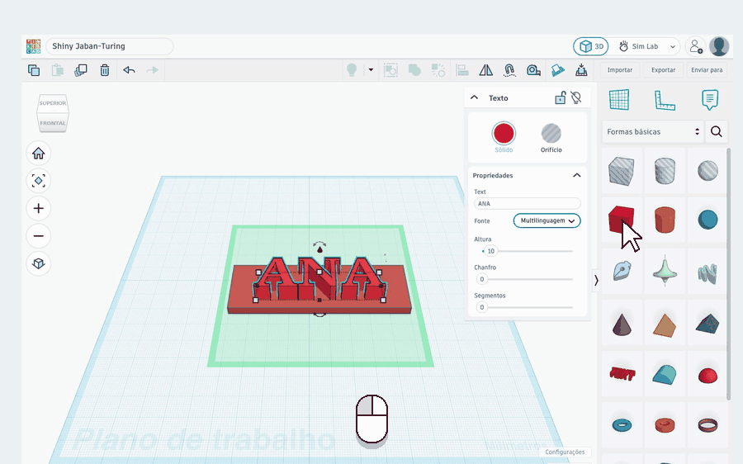Zoom in with the plus button

pyautogui.click(x=38, y=208)
